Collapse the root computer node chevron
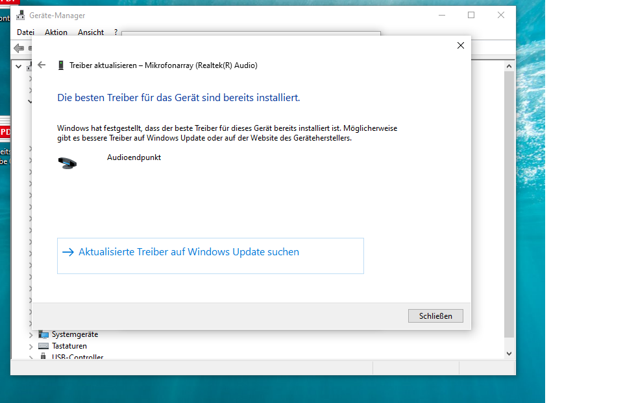 click(x=18, y=66)
